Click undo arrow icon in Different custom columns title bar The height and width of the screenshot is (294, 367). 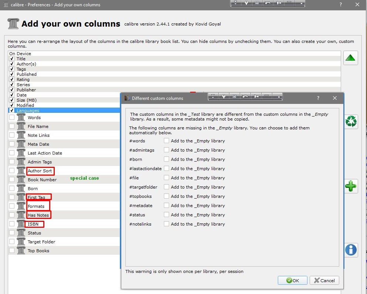point(245,97)
